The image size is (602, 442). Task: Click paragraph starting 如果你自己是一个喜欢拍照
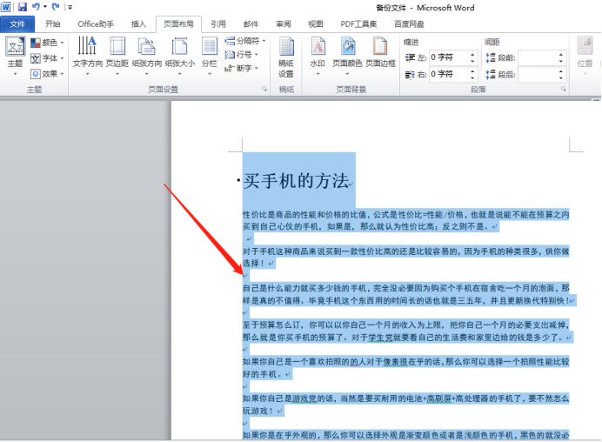[x=405, y=368]
